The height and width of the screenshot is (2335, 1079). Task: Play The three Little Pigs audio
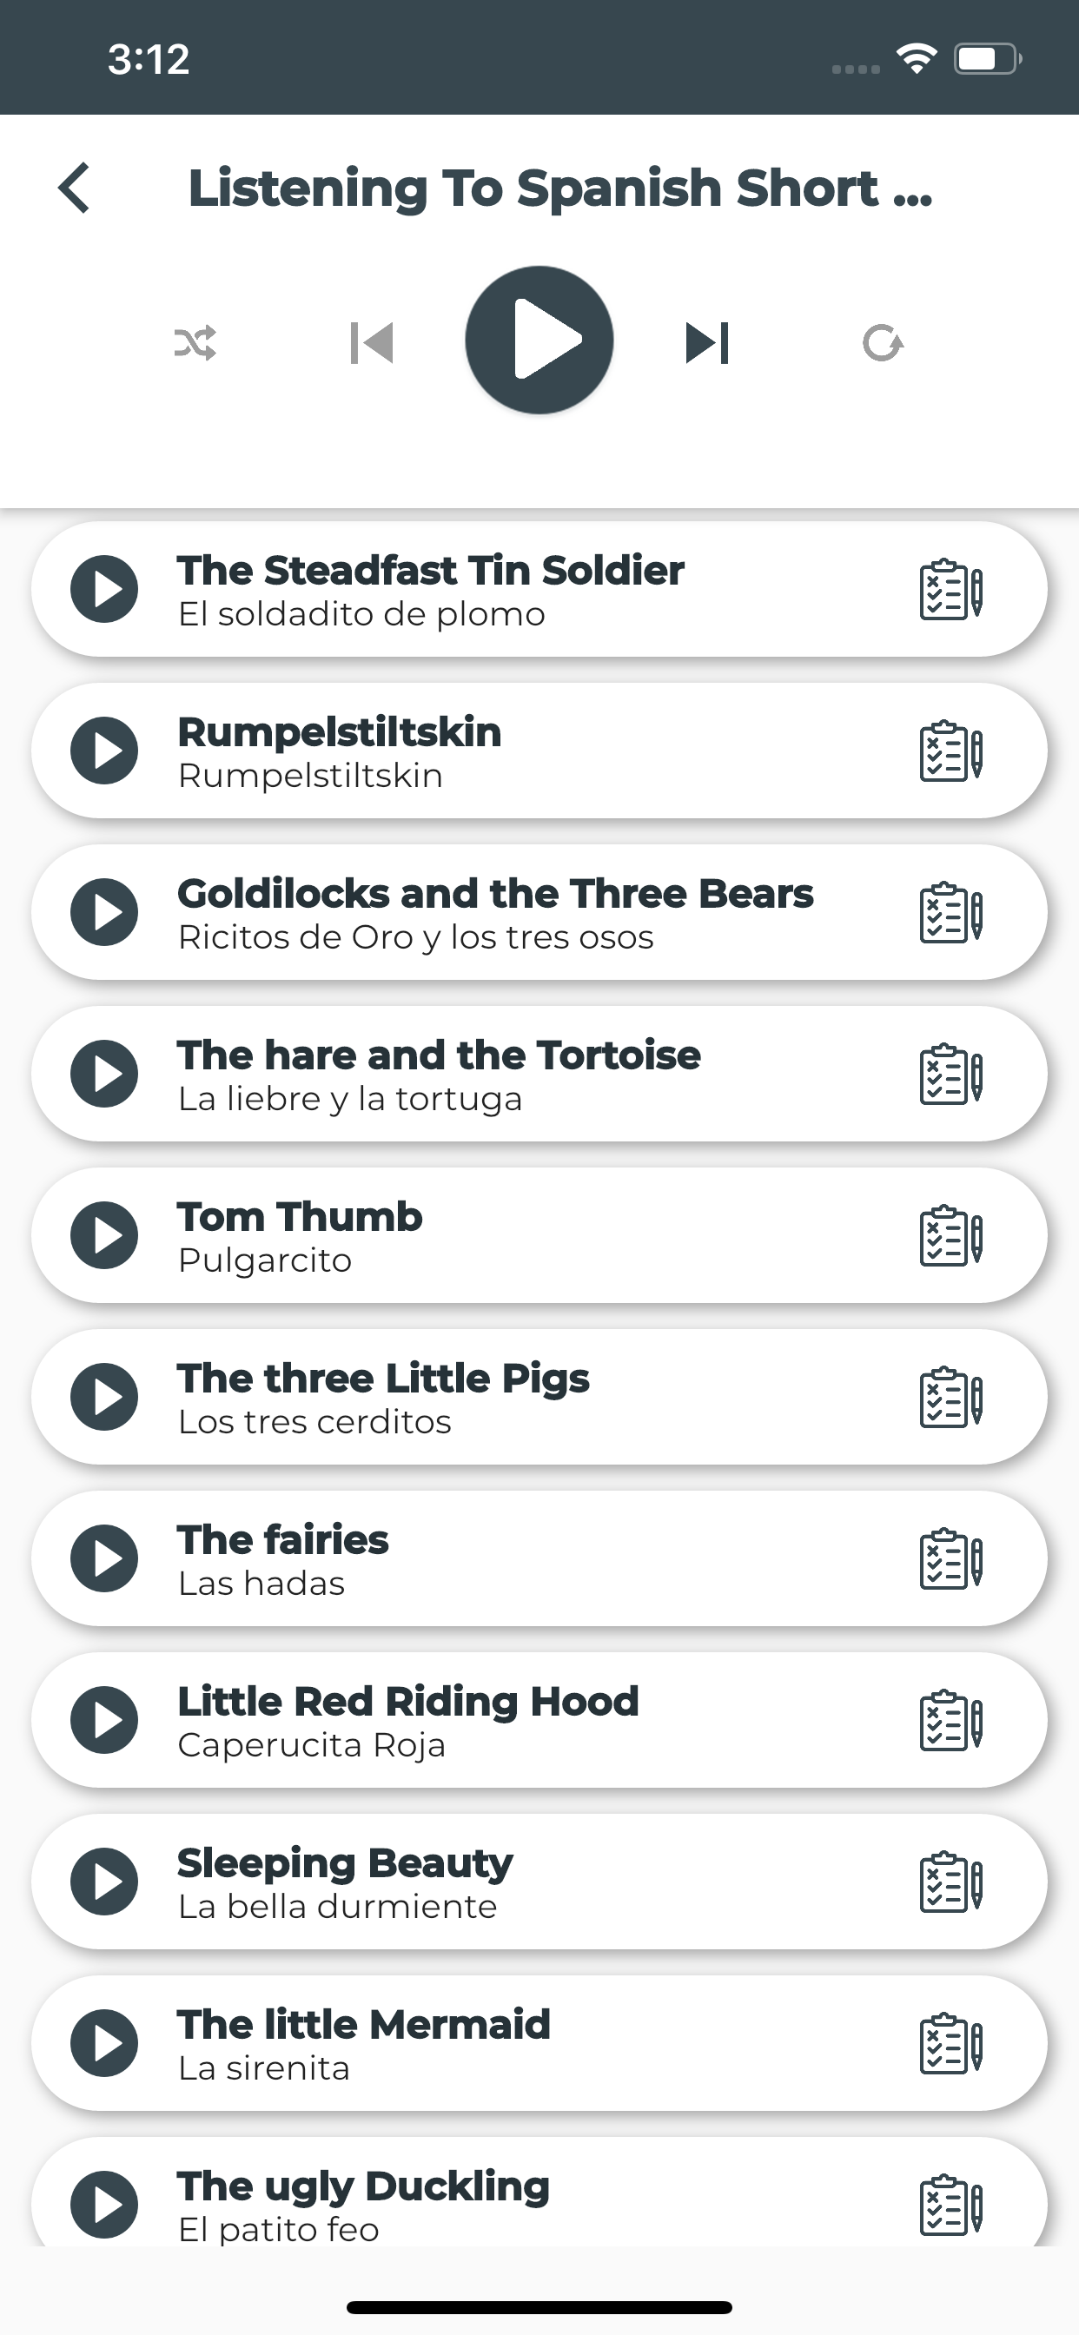(104, 1397)
